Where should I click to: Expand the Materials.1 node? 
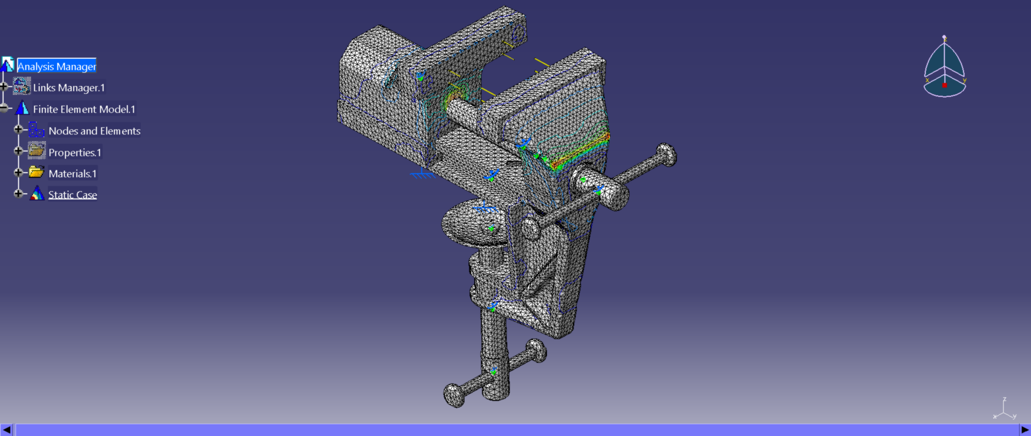point(19,173)
